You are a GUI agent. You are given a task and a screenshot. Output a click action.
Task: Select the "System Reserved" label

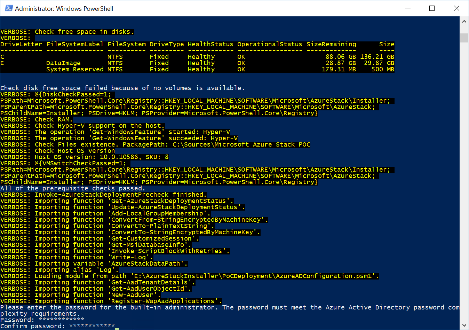tap(75, 69)
